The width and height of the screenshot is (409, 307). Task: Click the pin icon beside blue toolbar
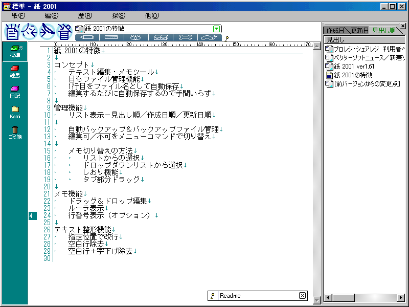click(226, 39)
